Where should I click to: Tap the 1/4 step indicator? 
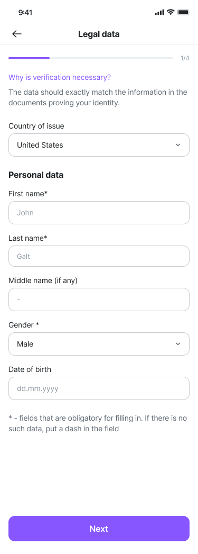(x=185, y=58)
